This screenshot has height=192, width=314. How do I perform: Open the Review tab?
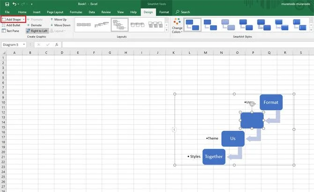click(x=106, y=12)
